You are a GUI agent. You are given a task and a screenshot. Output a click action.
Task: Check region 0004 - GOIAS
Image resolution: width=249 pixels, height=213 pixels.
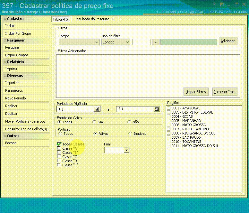pyautogui.click(x=169, y=116)
